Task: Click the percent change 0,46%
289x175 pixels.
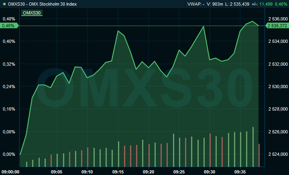Action: click(281, 4)
